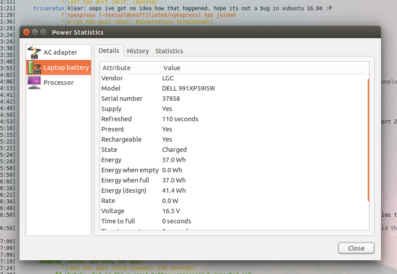The height and width of the screenshot is (274, 397).
Task: Click the Close button
Action: coord(356,248)
